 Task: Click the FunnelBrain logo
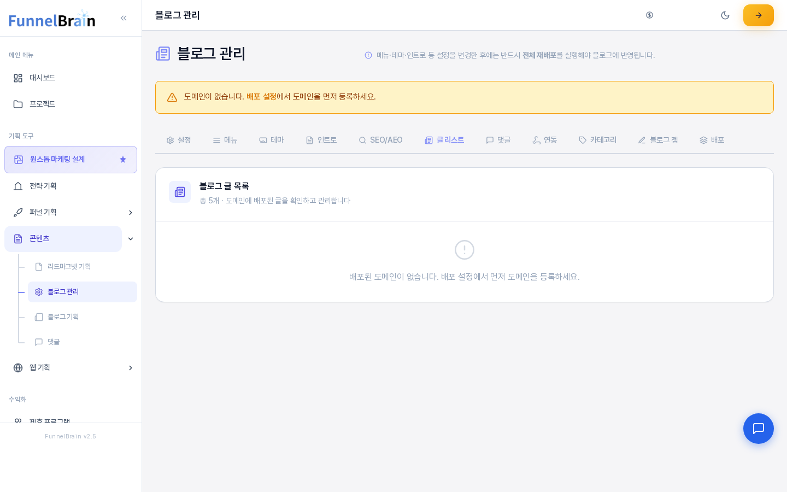click(52, 19)
